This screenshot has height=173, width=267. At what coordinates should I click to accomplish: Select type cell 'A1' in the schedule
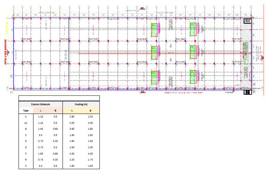tap(26, 123)
